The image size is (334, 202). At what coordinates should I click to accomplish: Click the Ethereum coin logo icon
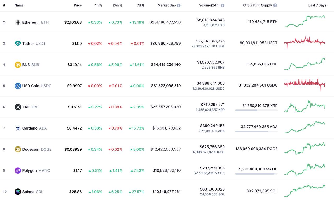point(18,22)
